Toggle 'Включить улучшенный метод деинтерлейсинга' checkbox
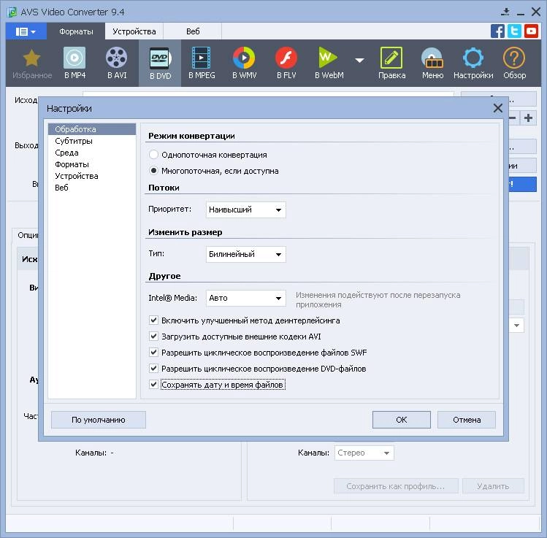This screenshot has height=538, width=547. click(x=153, y=320)
